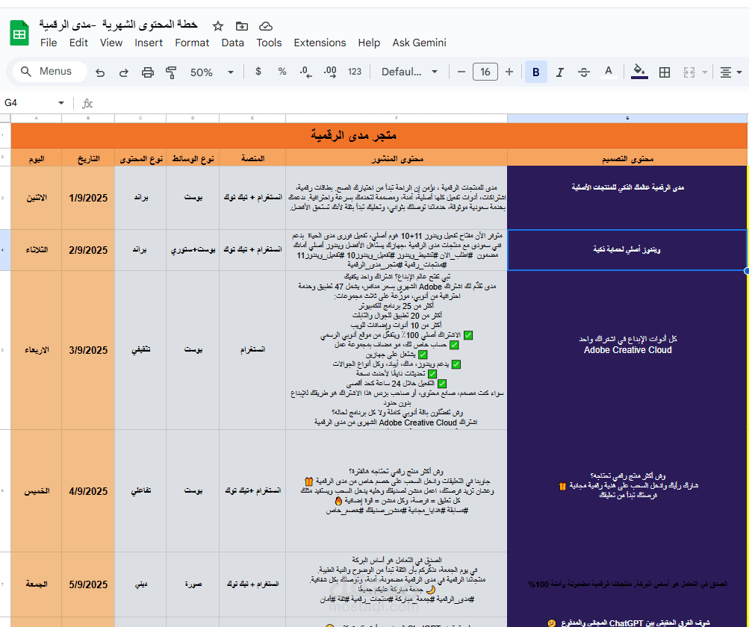749x627 pixels.
Task: Select date cell 1/9/2025
Action: tap(88, 198)
